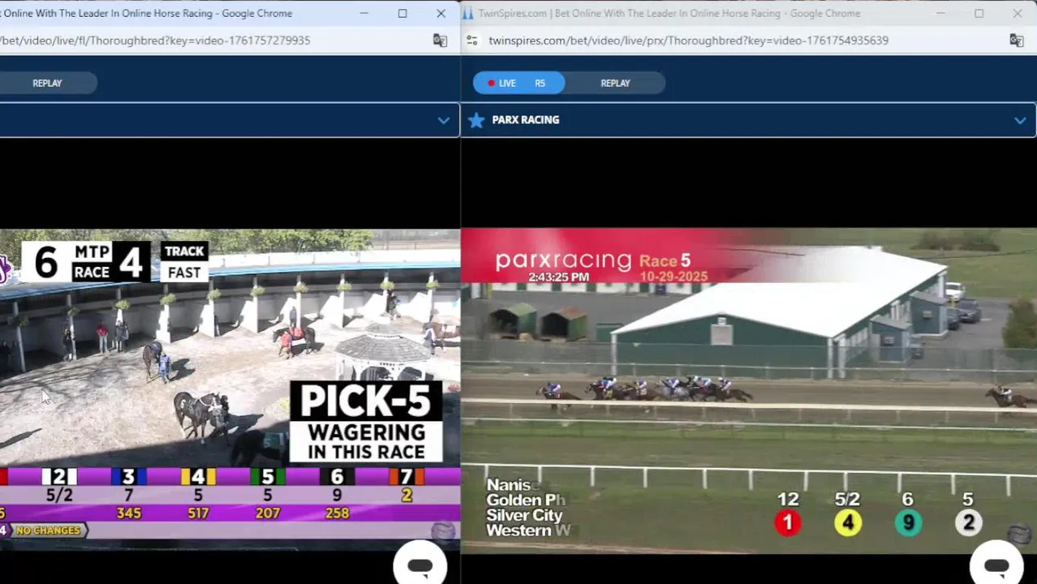
Task: Close the left Chrome window
Action: click(x=441, y=13)
